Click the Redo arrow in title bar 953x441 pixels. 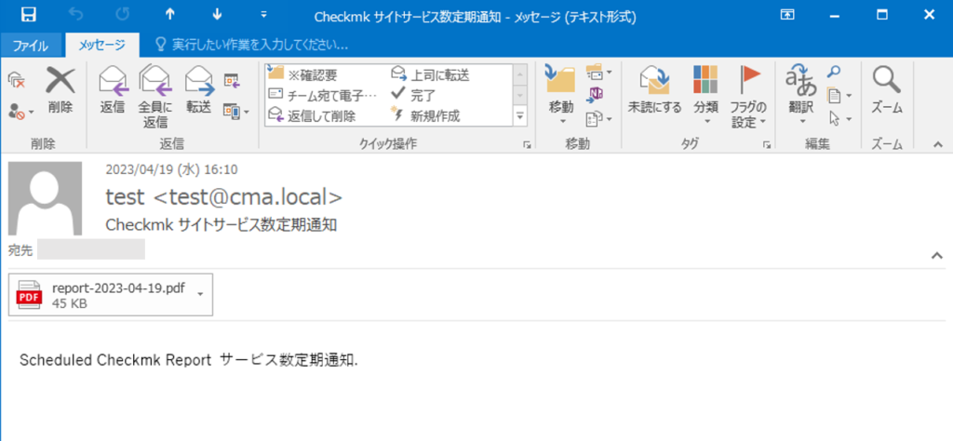(122, 15)
